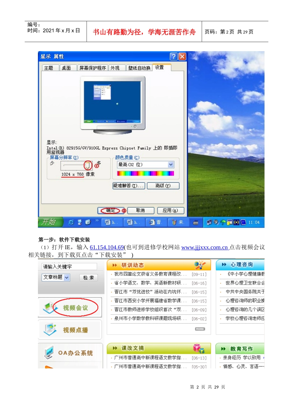Open article 心理咨询的几个误区
This screenshot has height=414, width=293.
[245, 310]
